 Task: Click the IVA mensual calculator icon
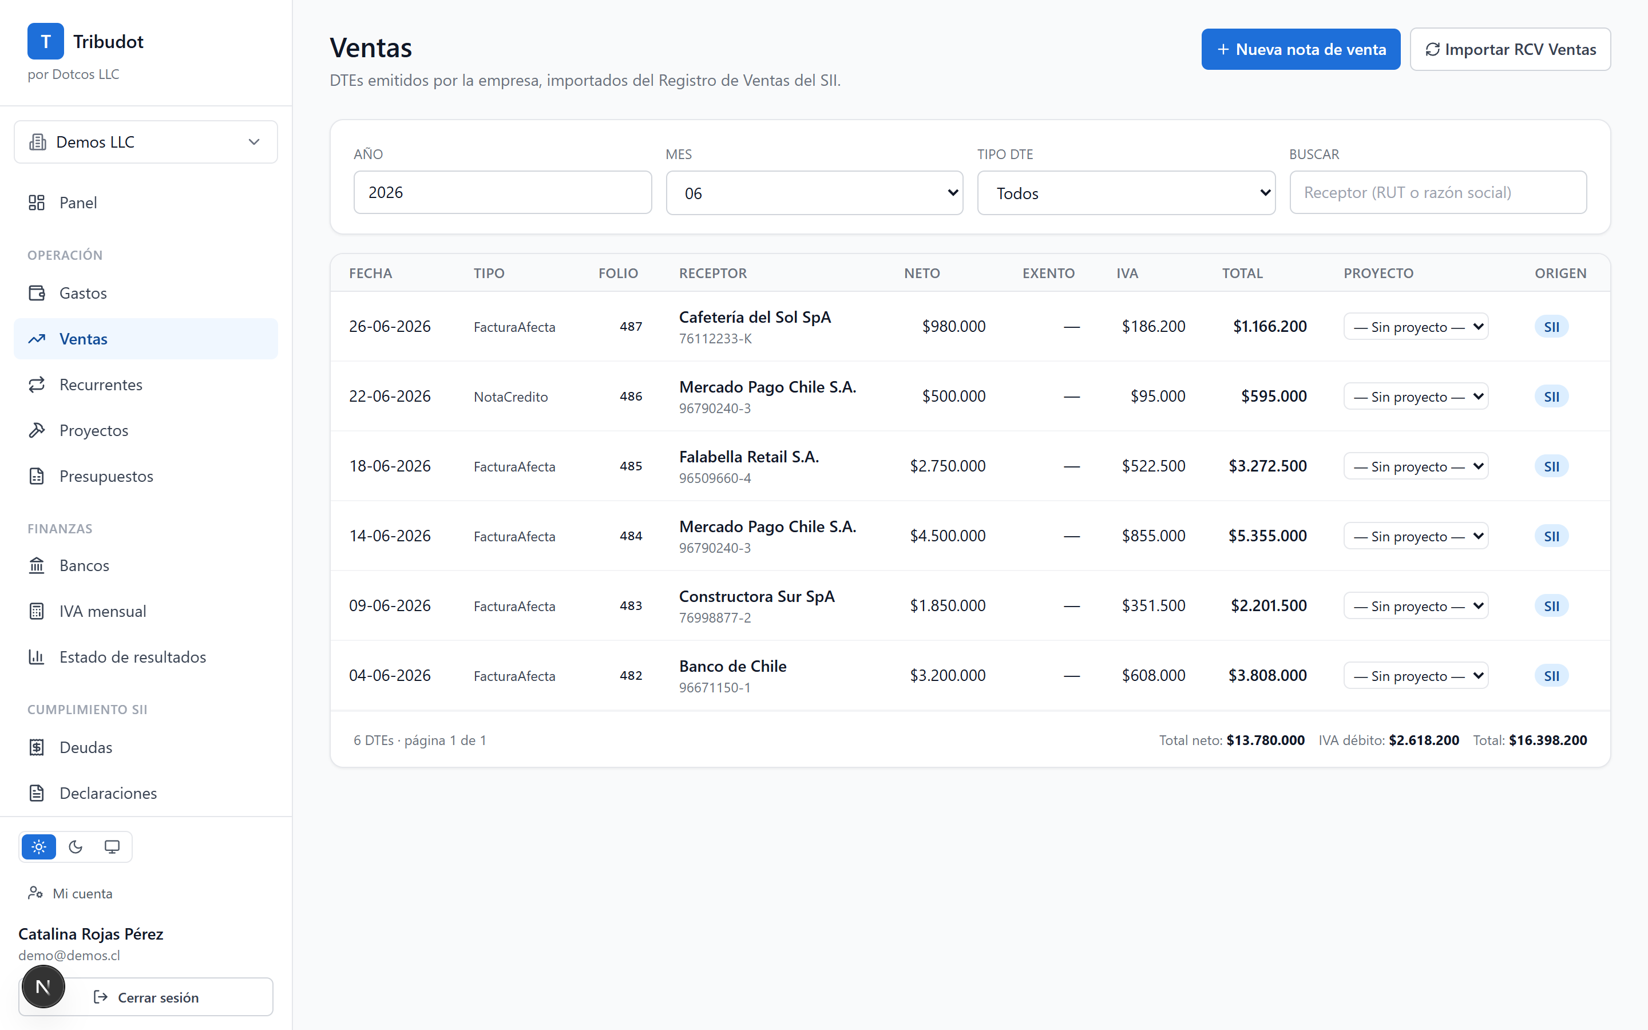(37, 611)
